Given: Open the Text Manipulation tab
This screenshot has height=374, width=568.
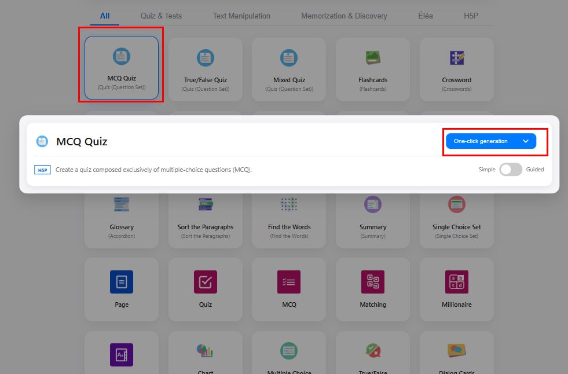Looking at the screenshot, I should tap(241, 16).
